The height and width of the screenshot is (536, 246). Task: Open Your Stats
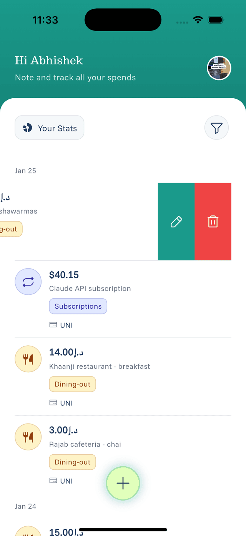tap(49, 128)
